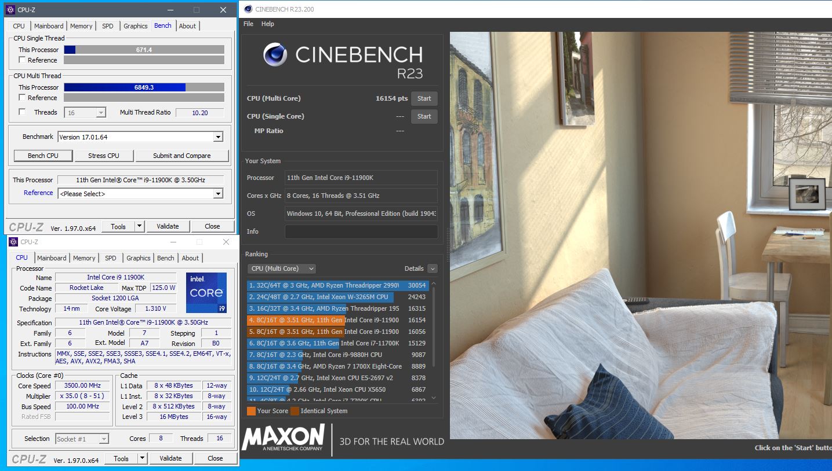Open the Graphics tab in the CPU-Z CPU window

(139, 258)
